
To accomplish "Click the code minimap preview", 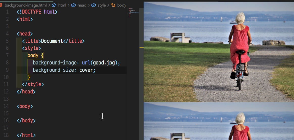I will (133, 13).
